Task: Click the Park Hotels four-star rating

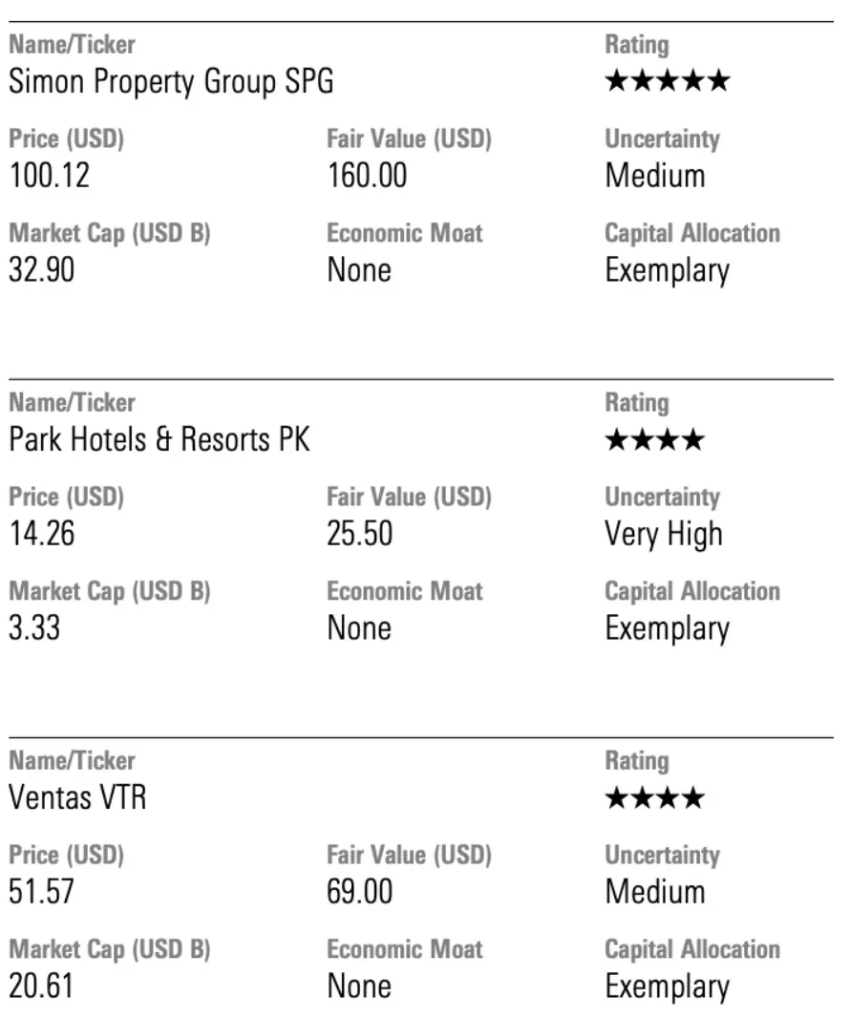Action: coord(654,439)
